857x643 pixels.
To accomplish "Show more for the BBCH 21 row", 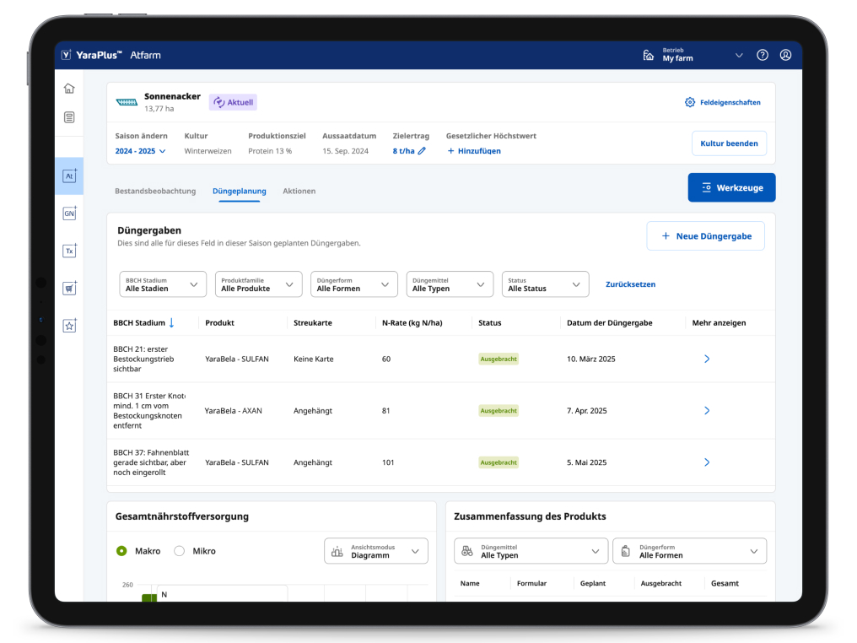I will (707, 359).
